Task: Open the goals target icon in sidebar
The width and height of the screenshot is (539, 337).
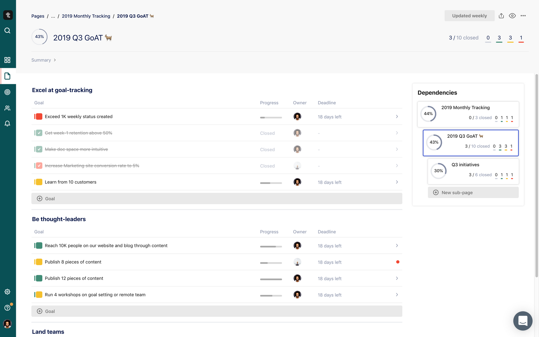Action: point(8,92)
